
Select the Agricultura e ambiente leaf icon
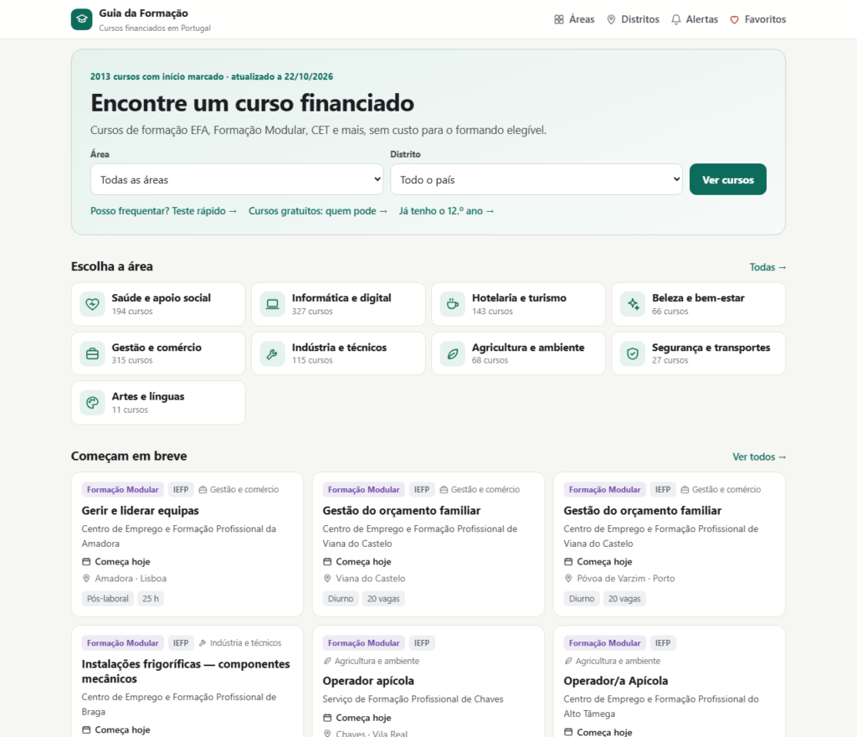click(x=453, y=353)
